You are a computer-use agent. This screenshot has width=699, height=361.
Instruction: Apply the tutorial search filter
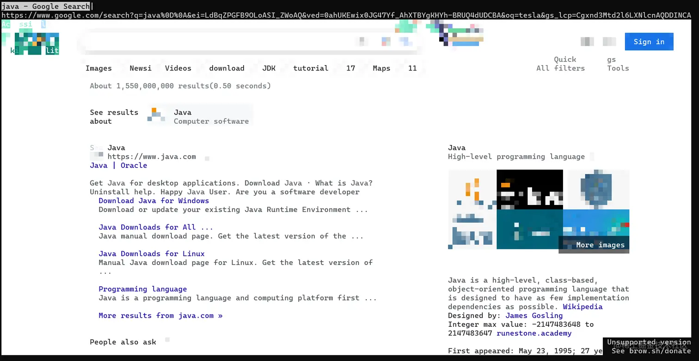[x=311, y=68]
